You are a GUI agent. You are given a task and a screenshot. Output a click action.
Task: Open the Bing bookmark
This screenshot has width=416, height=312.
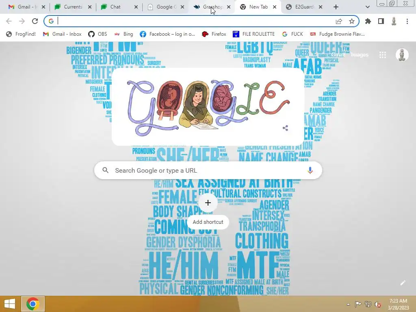pos(123,34)
